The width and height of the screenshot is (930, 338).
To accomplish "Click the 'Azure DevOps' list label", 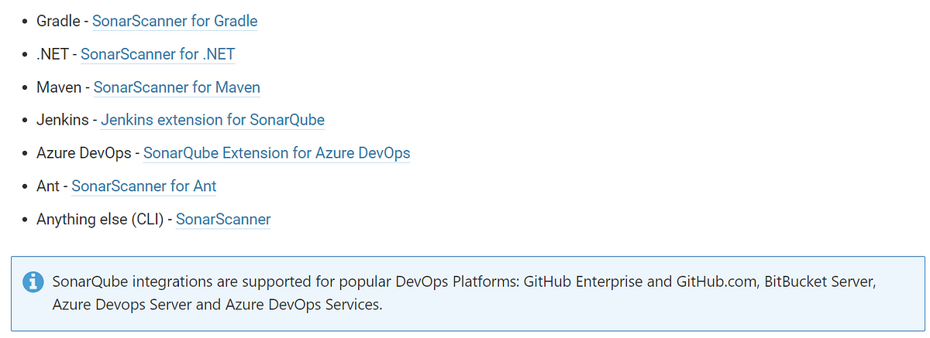I will click(x=84, y=153).
